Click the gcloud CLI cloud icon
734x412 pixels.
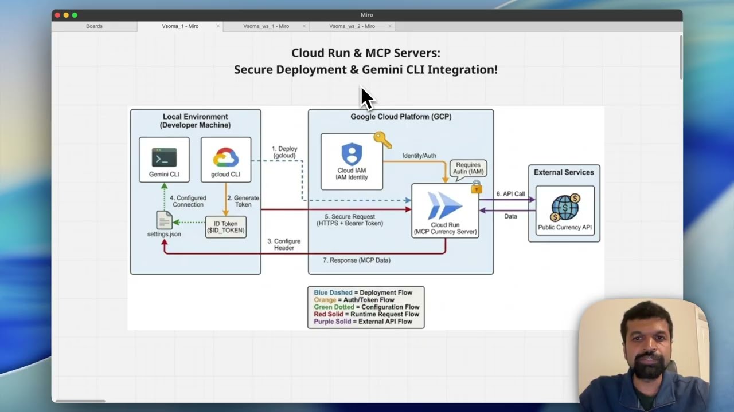[x=225, y=157]
